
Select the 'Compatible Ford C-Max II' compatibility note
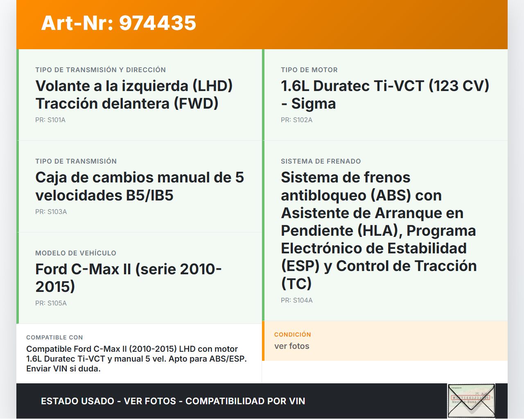click(137, 359)
